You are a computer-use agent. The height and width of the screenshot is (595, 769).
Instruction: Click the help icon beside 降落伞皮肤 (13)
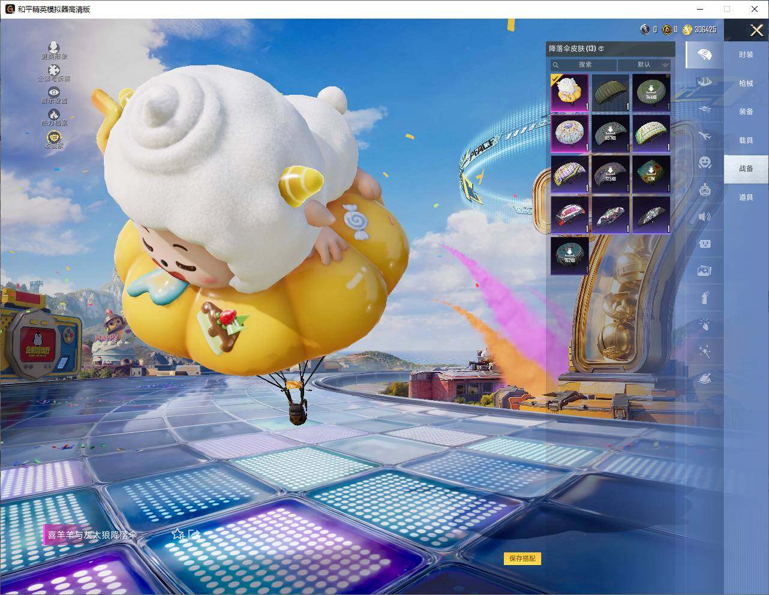pos(602,49)
